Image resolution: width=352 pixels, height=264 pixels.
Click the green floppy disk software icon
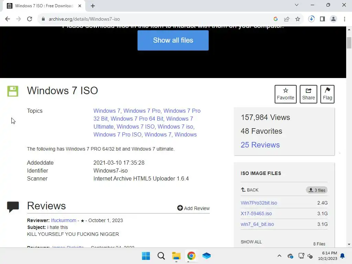(13, 91)
